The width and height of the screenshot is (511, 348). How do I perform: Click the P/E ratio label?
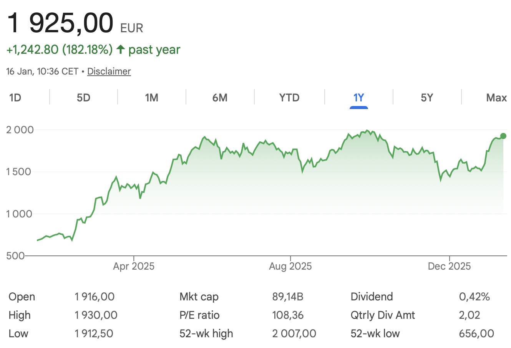(x=199, y=315)
